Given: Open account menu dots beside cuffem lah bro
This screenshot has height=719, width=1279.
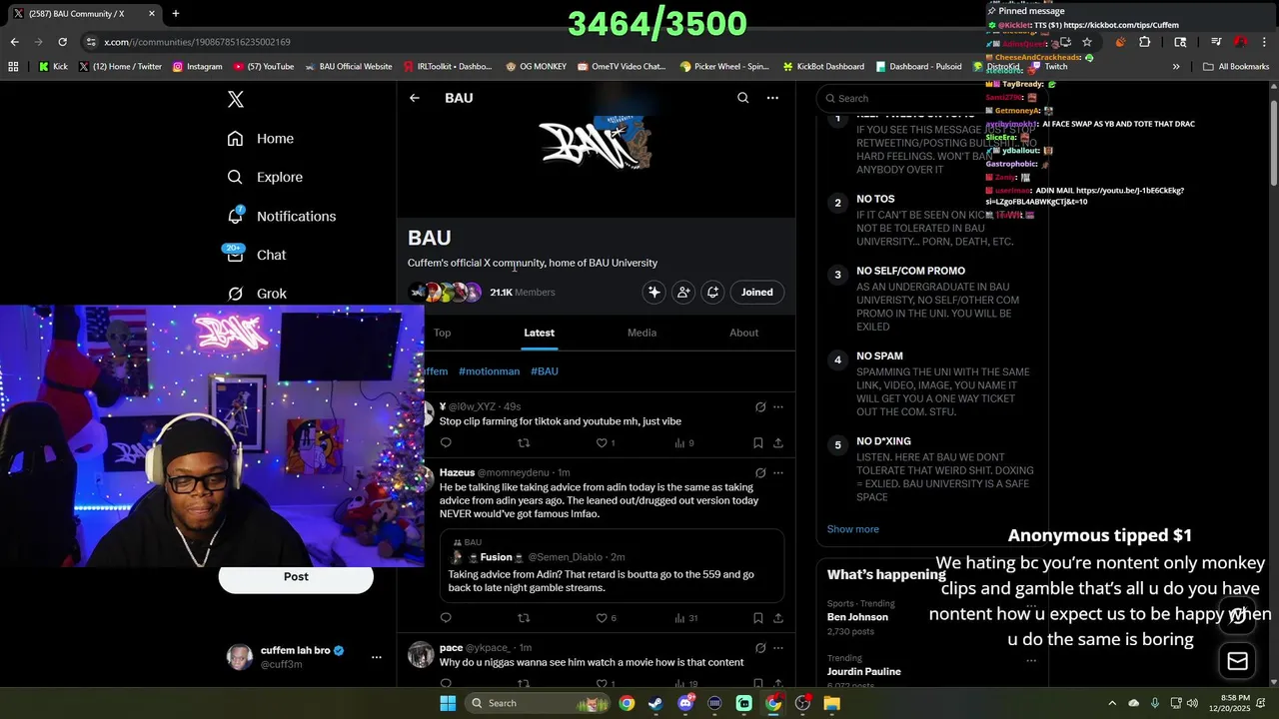Looking at the screenshot, I should 377,657.
